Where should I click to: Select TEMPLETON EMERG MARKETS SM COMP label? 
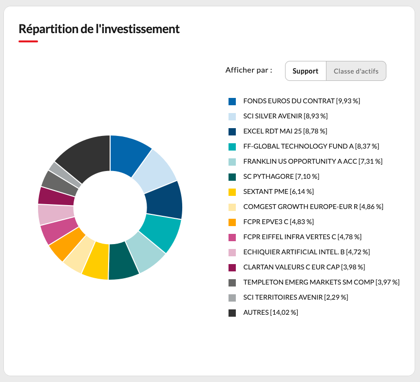coord(321,282)
